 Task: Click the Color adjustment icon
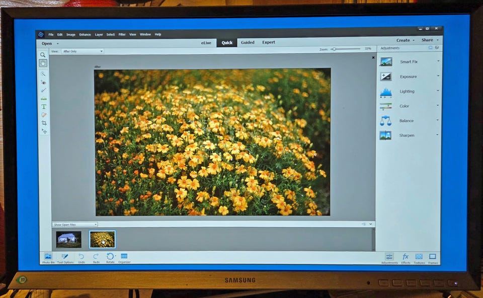click(386, 106)
